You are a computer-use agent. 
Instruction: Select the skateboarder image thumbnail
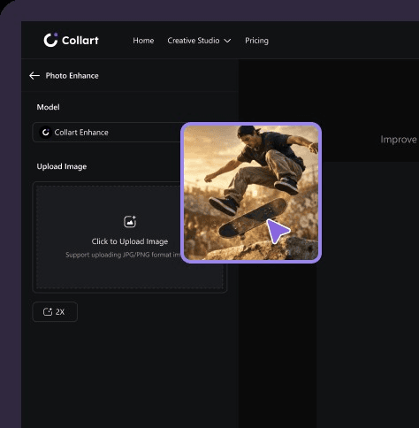251,193
